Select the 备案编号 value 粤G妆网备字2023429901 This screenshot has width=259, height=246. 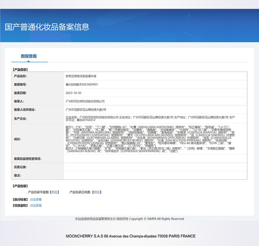pos(82,84)
